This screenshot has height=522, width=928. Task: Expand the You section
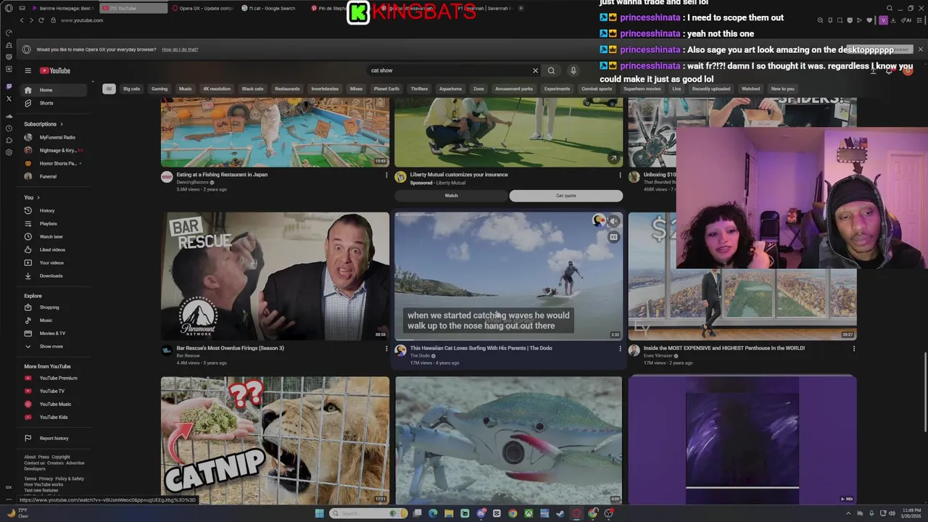tap(32, 197)
